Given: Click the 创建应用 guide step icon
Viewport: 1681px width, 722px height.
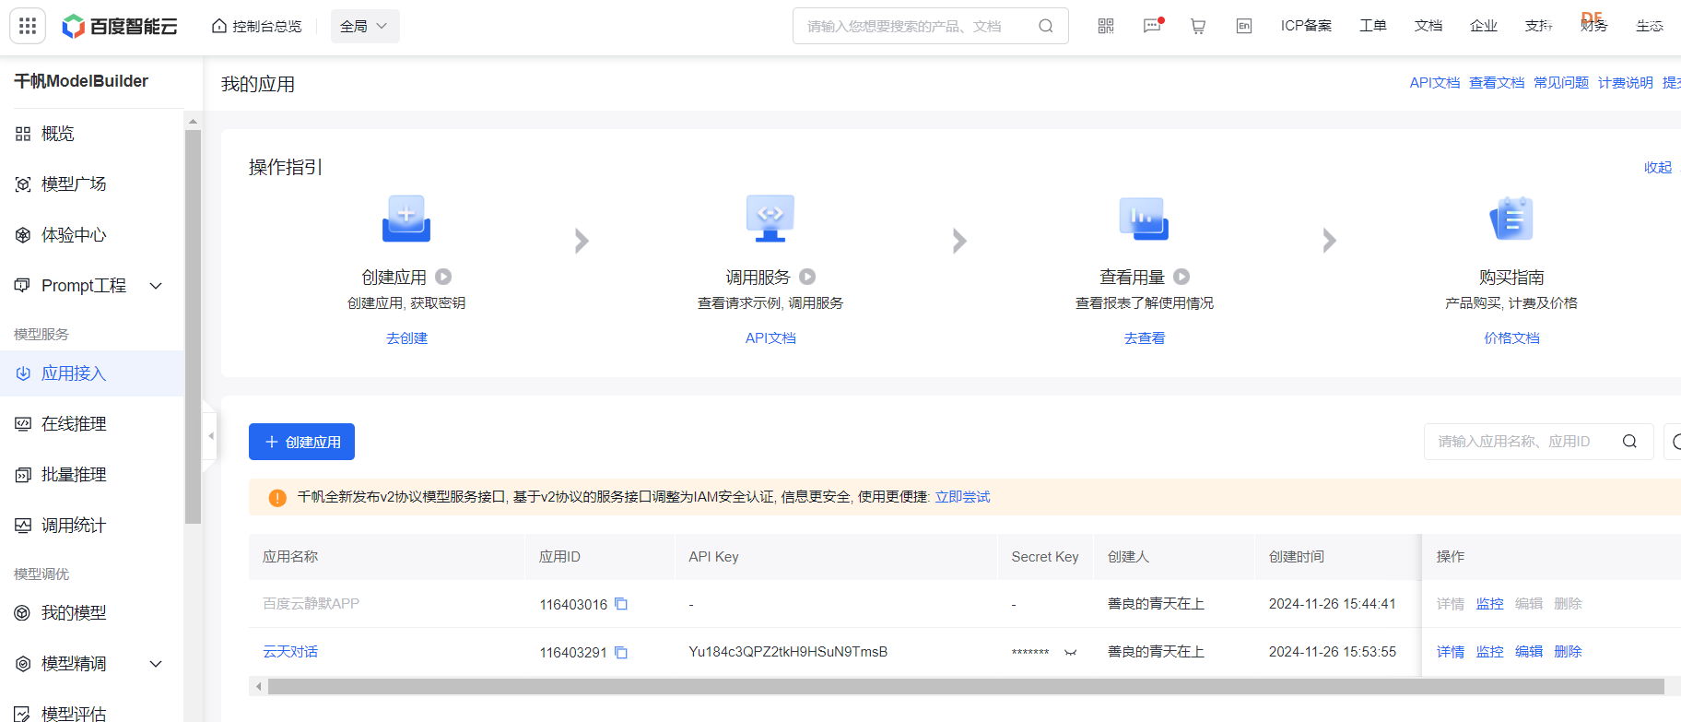Looking at the screenshot, I should (x=406, y=219).
